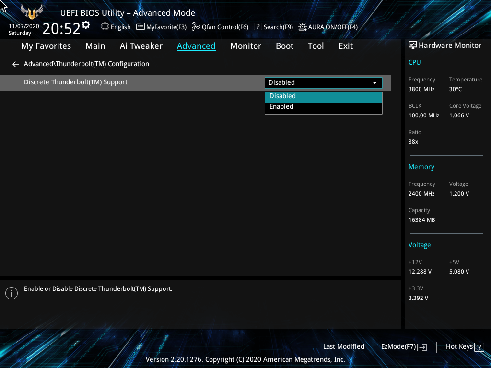The image size is (491, 368).
Task: Click the Hot Keys question mark icon
Action: 479,347
